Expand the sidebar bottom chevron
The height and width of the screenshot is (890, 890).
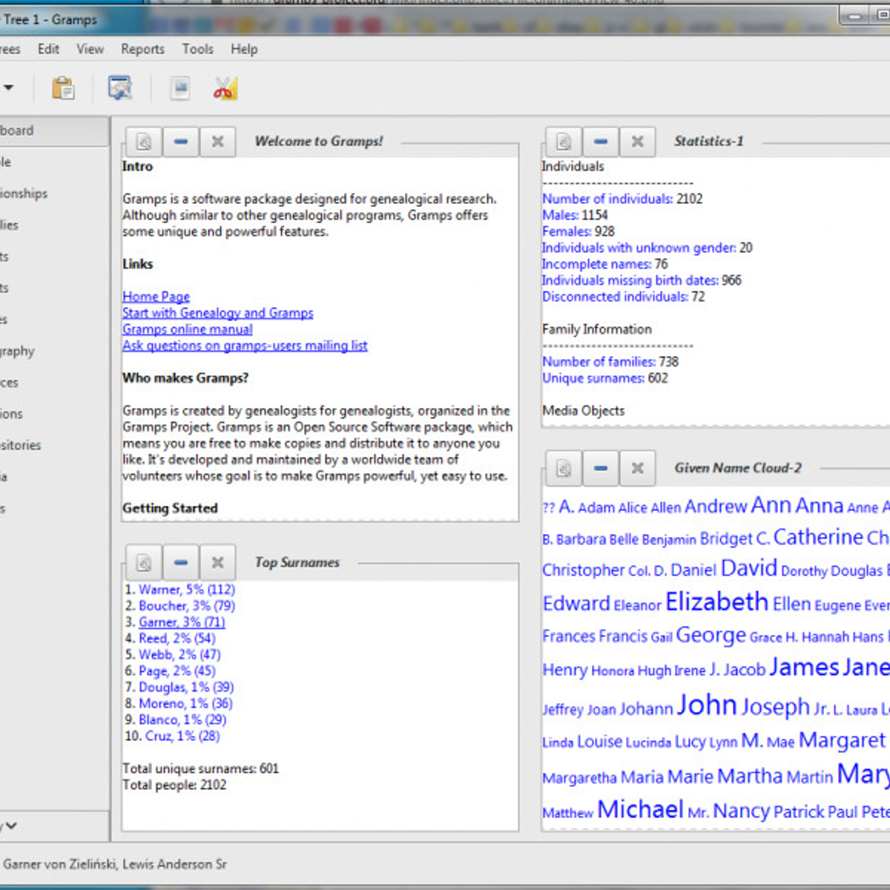pyautogui.click(x=10, y=825)
